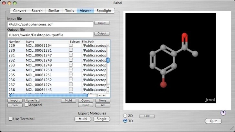Click the Input file button
Screen dimensions: 235x132
pyautogui.click(x=102, y=23)
